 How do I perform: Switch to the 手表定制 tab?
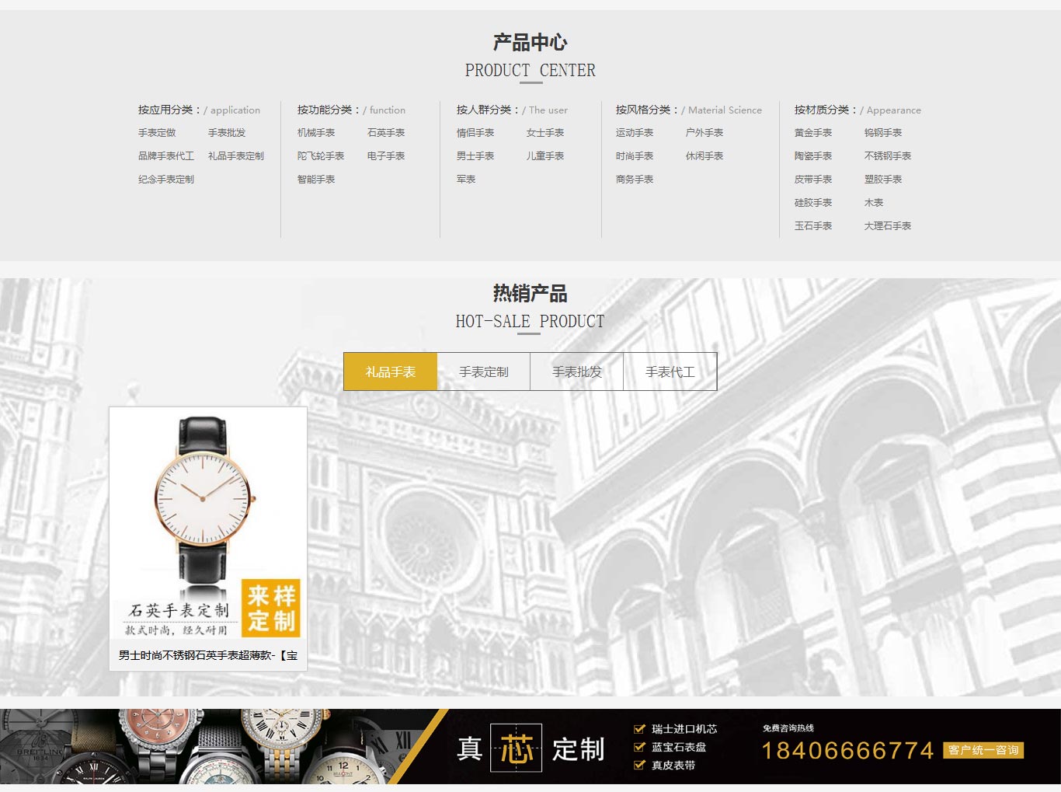click(483, 372)
